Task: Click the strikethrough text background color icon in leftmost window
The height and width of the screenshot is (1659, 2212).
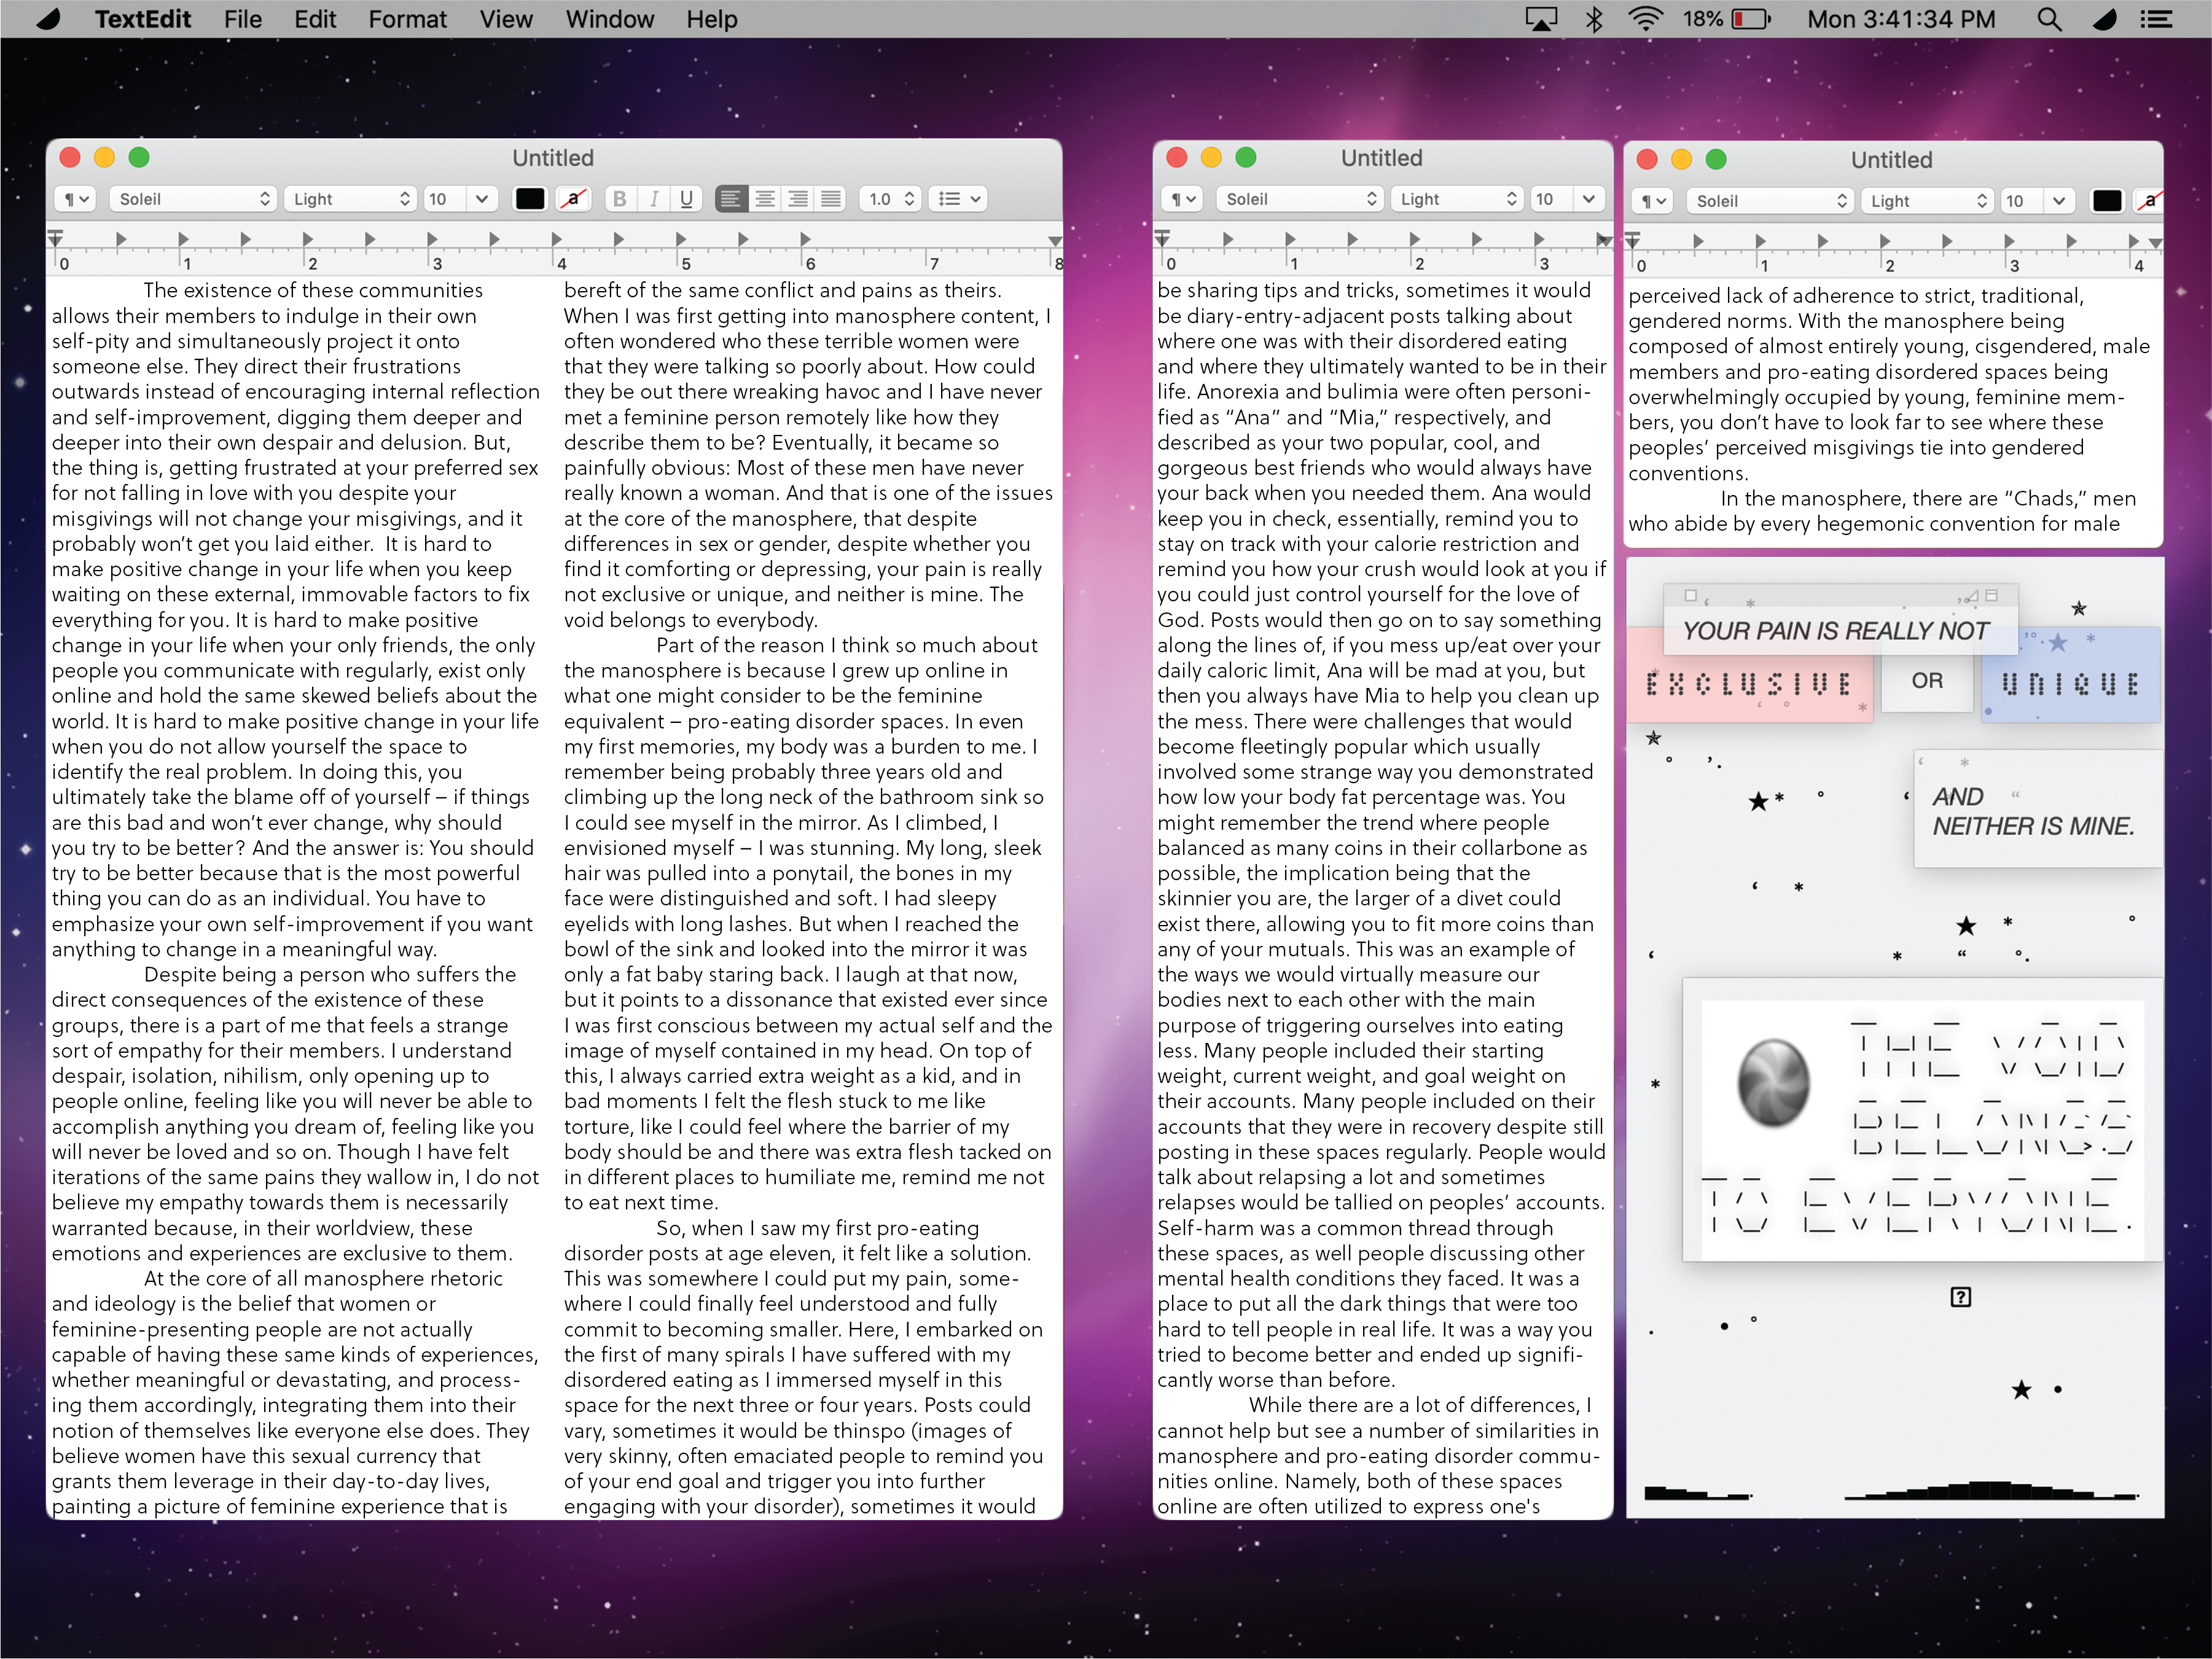Action: (574, 199)
